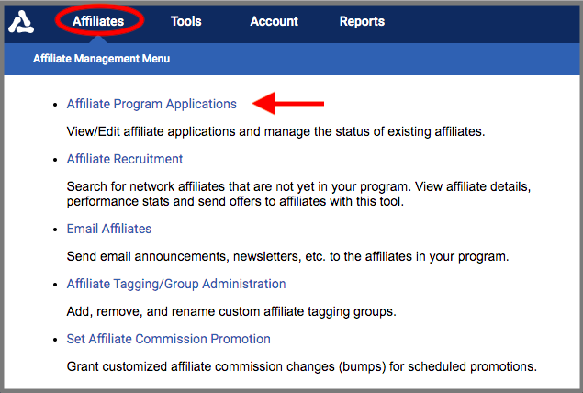The height and width of the screenshot is (393, 583).
Task: Click the ShareASale logo icon
Action: (21, 22)
